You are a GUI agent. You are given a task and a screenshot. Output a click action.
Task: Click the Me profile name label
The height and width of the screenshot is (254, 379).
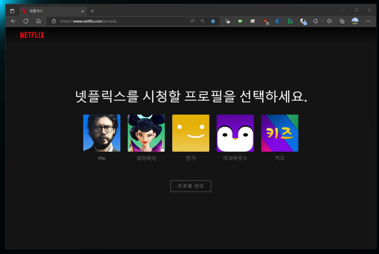pyautogui.click(x=102, y=158)
